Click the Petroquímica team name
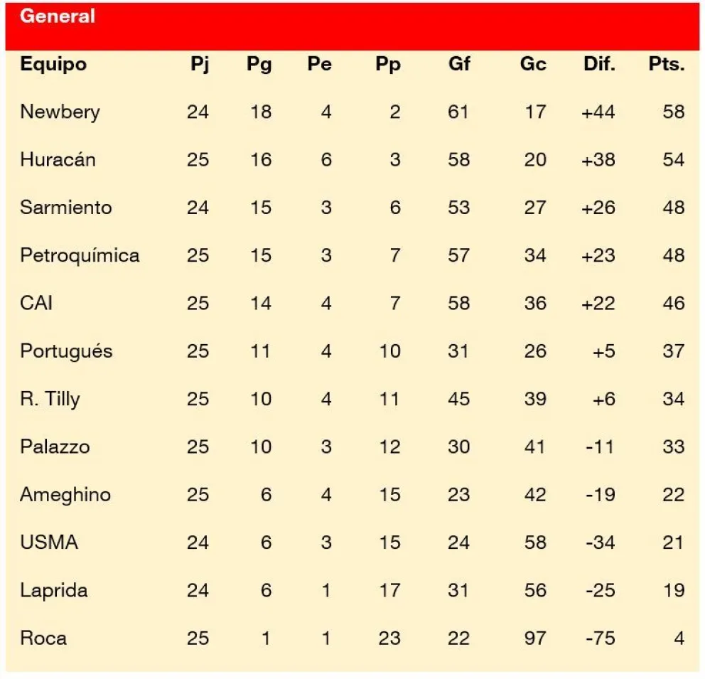Screen dimensions: 705x679 point(80,255)
